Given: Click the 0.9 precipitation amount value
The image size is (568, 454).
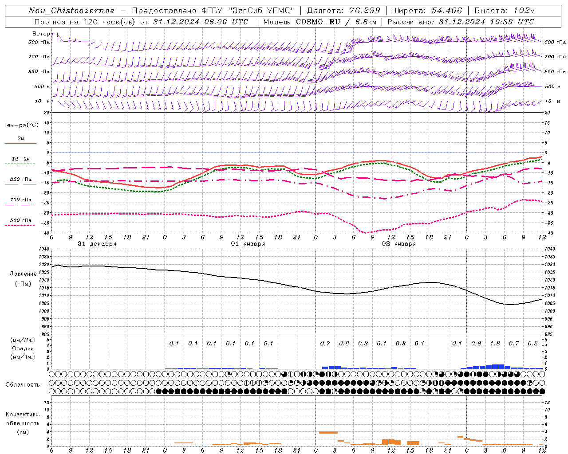Looking at the screenshot, I should click(x=476, y=343).
